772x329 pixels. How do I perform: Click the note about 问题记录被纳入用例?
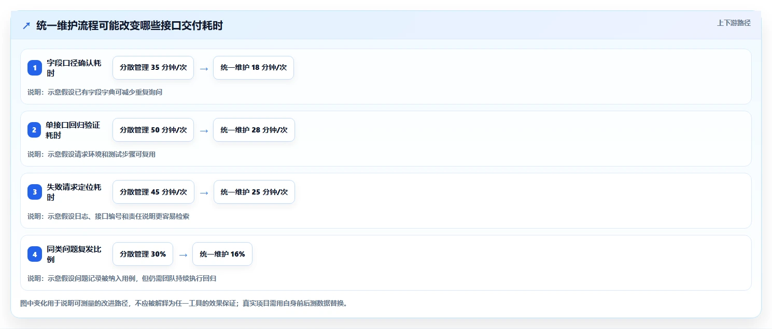click(x=122, y=278)
